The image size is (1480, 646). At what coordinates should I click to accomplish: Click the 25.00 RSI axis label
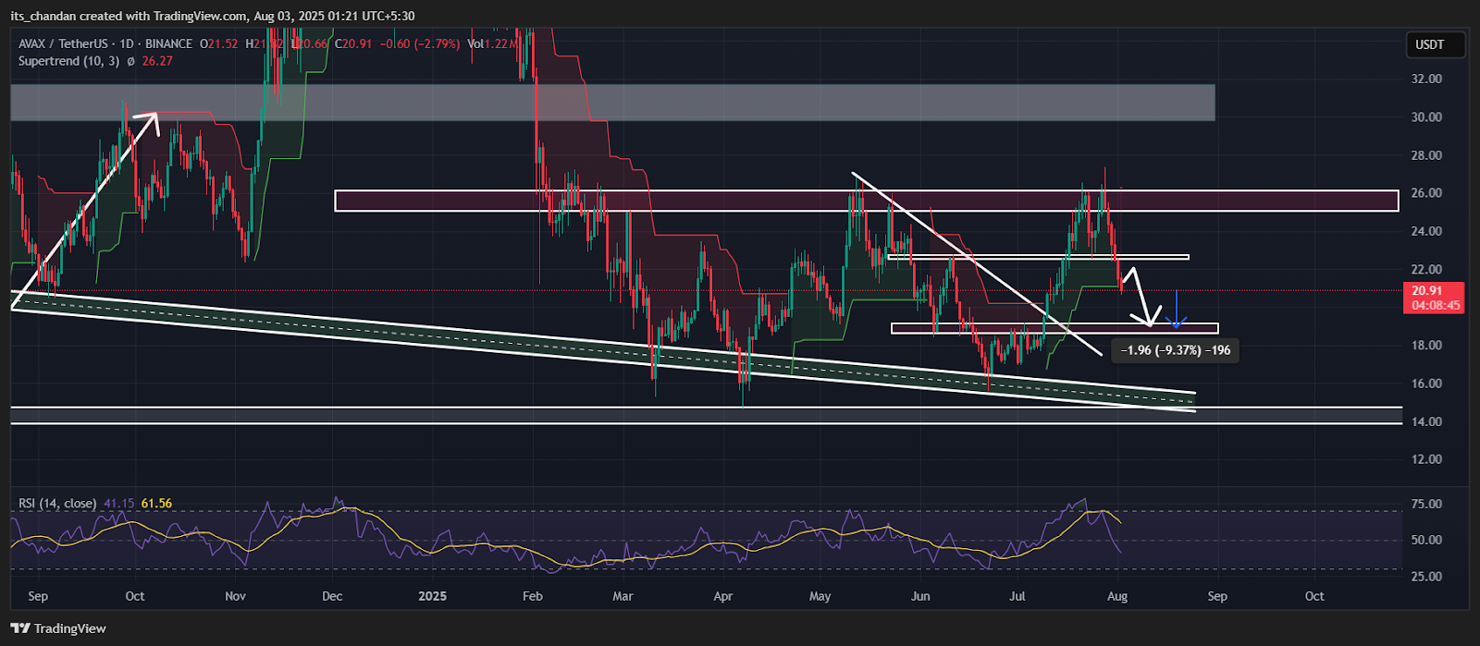click(1426, 576)
